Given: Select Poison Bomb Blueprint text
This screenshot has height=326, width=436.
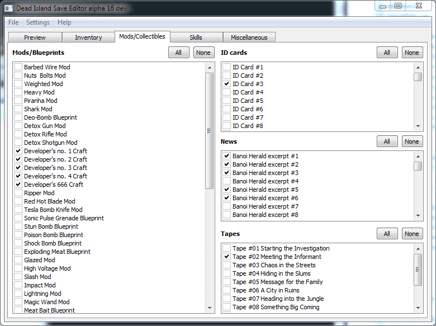Looking at the screenshot, I should click(x=54, y=235).
